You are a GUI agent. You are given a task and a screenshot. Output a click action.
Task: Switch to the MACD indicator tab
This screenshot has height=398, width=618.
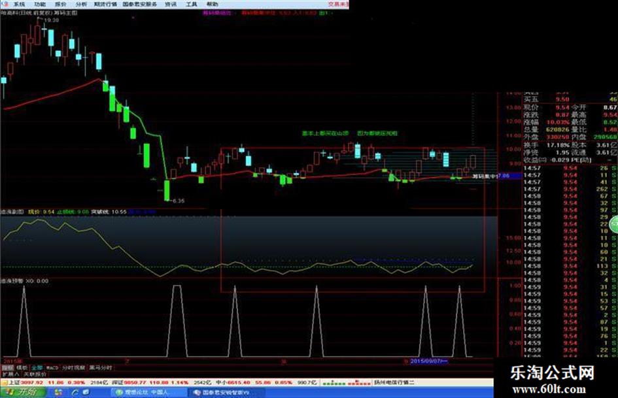52,368
